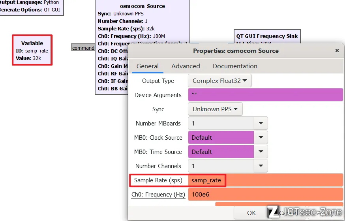345x221 pixels.
Task: Expand the Number MBoards dropdown arrow
Action: click(261, 123)
